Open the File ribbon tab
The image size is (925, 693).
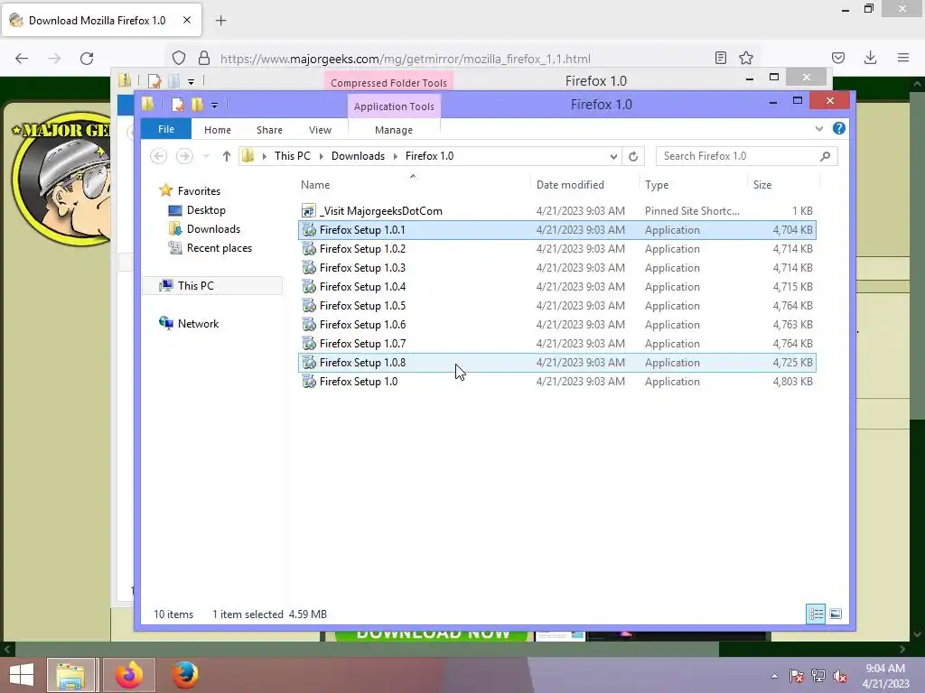[166, 129]
